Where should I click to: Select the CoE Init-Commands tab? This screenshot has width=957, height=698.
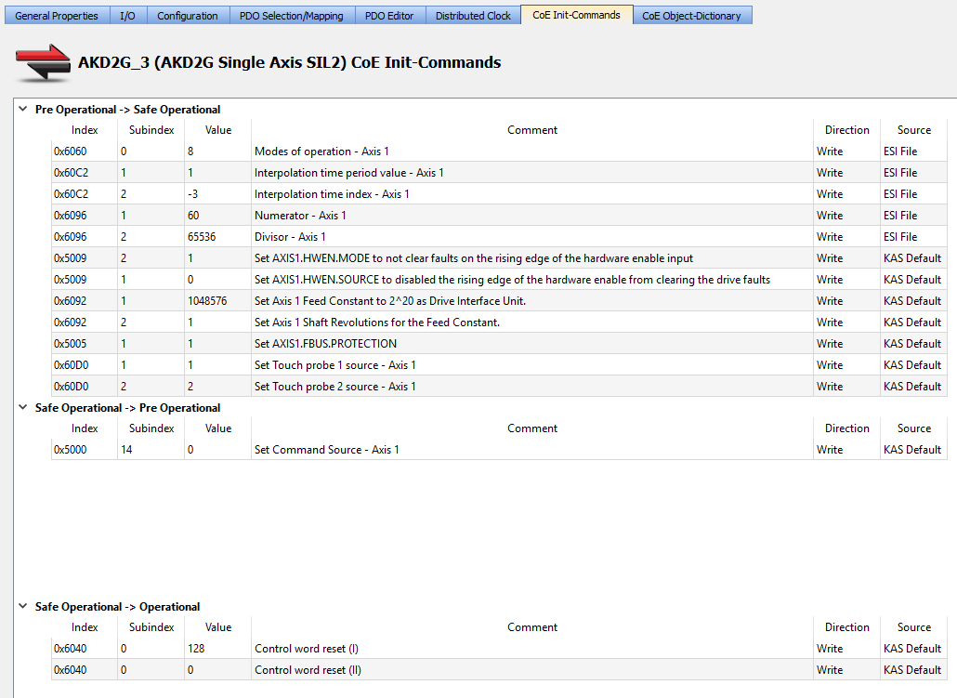[576, 15]
